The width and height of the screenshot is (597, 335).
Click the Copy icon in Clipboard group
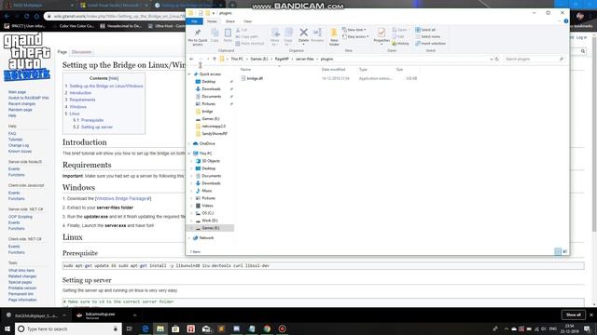[x=215, y=35]
